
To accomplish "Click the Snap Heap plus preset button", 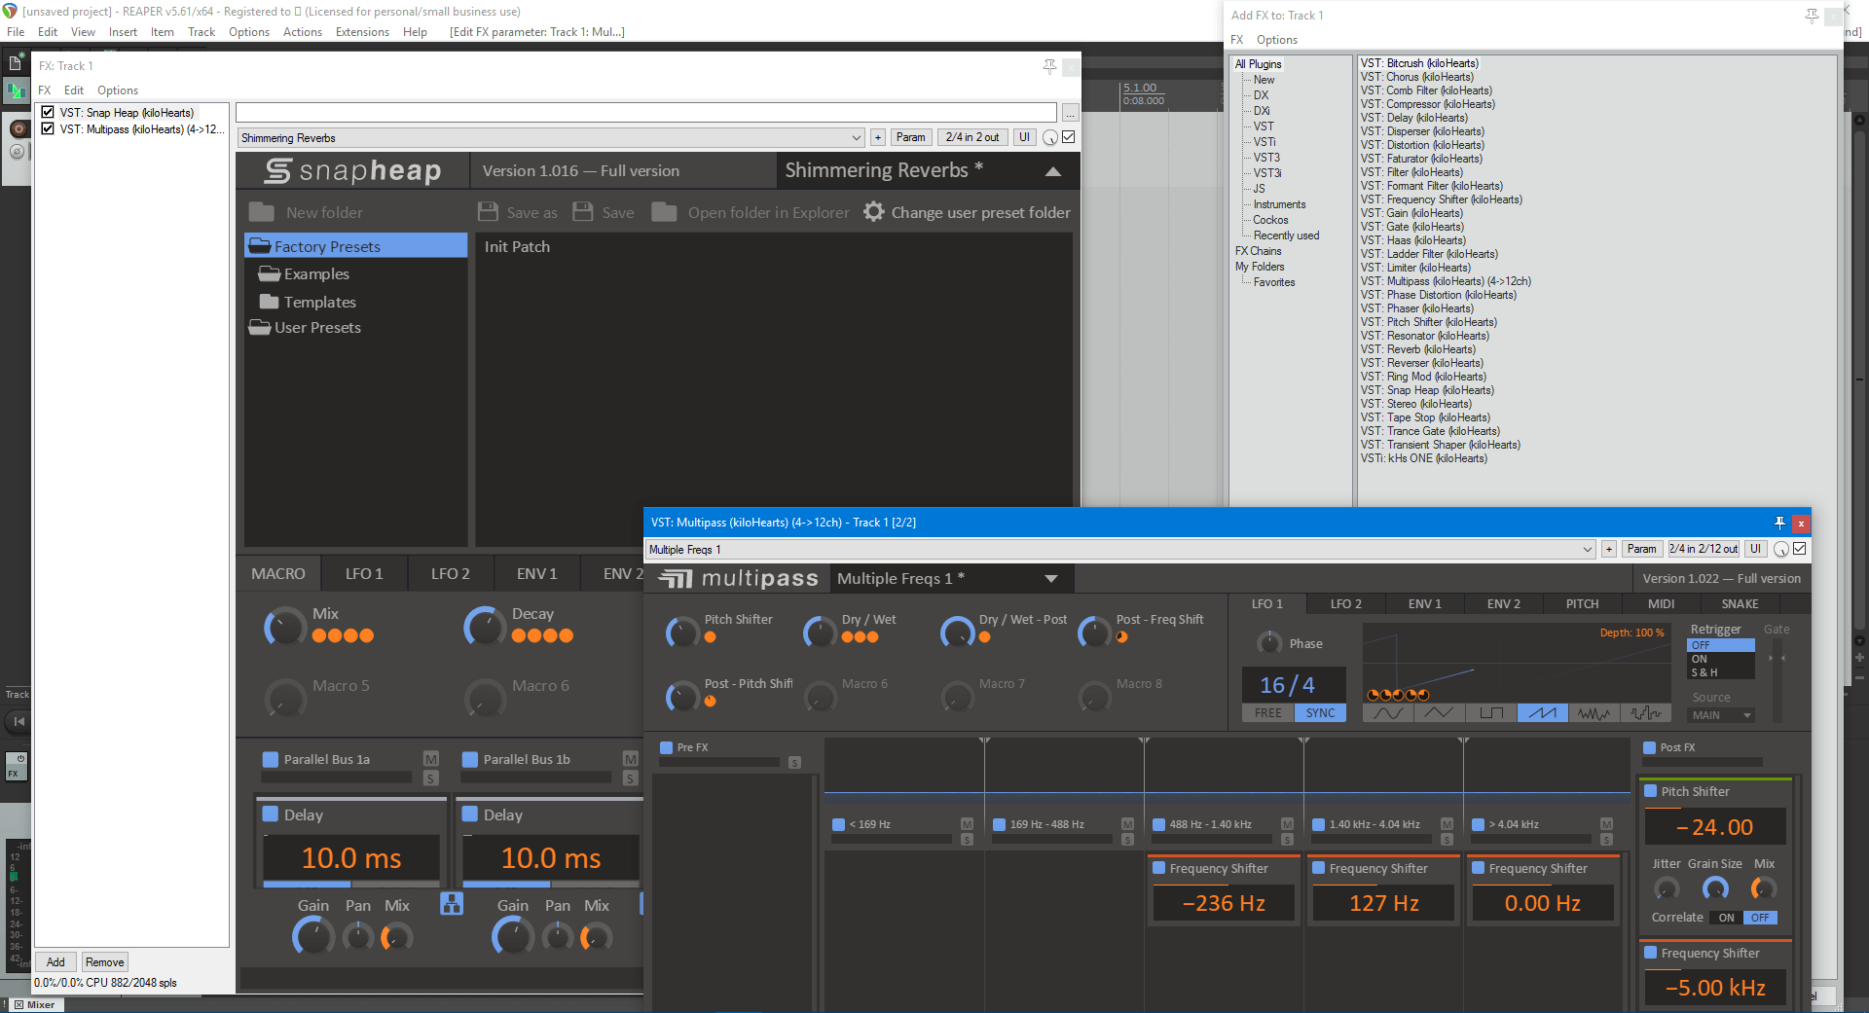I will click(878, 137).
